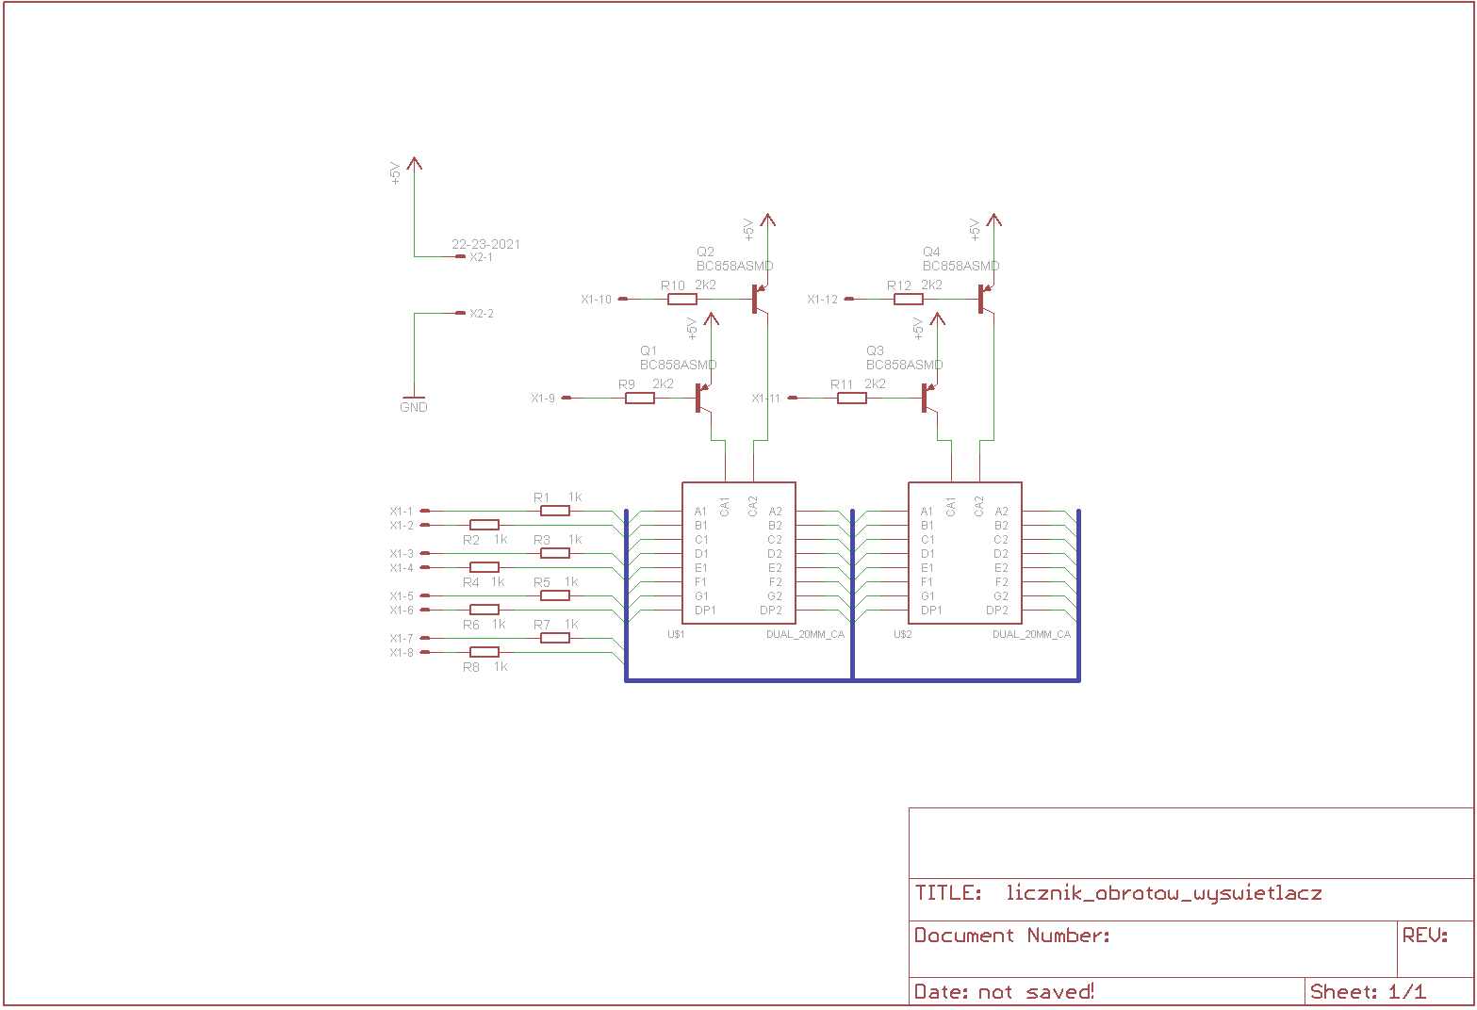Image resolution: width=1477 pixels, height=1010 pixels.
Task: Select the BC858ASMD value under Q2
Action: (735, 266)
